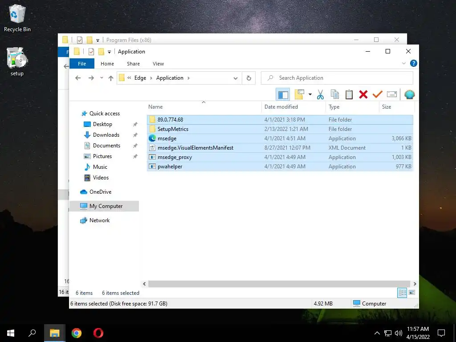This screenshot has height=342, width=456.
Task: Switch to Details view layout button
Action: point(403,293)
